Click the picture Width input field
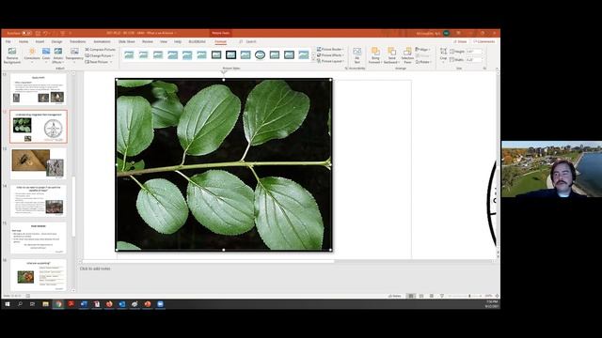Screen dimensions: 602x338 (x=474, y=60)
